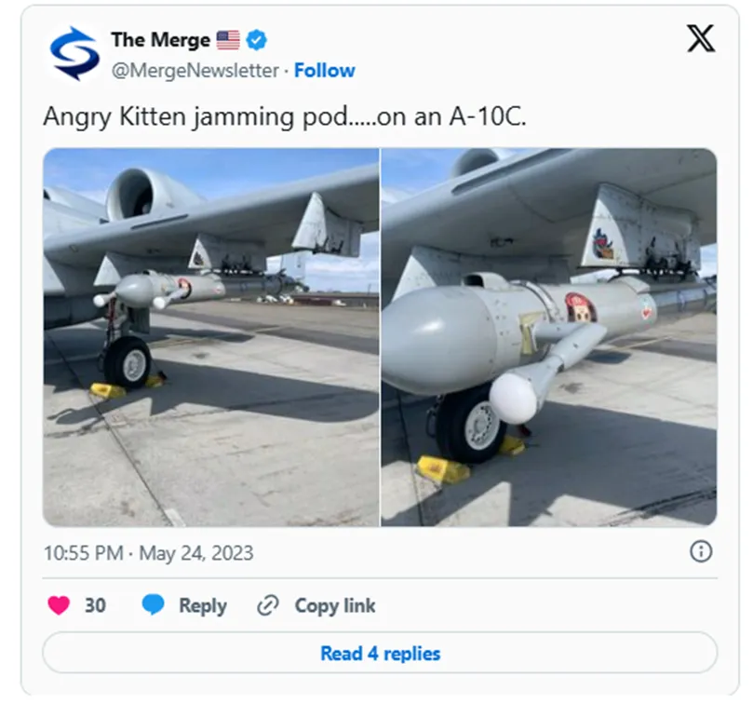Click the blue reply bubble icon

[x=154, y=605]
